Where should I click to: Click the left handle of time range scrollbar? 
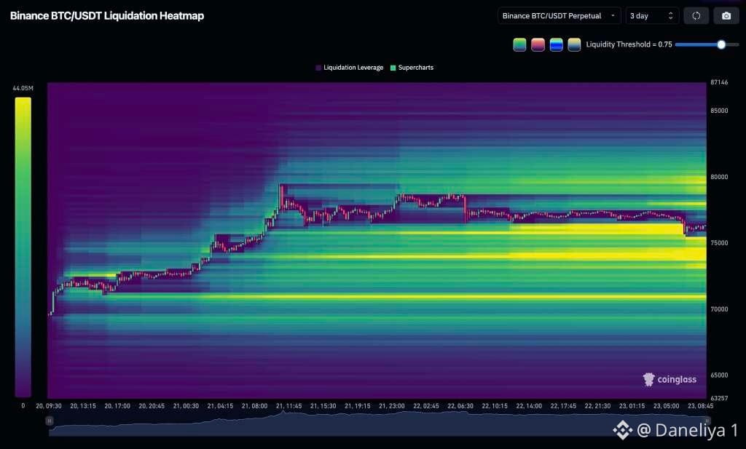point(49,421)
